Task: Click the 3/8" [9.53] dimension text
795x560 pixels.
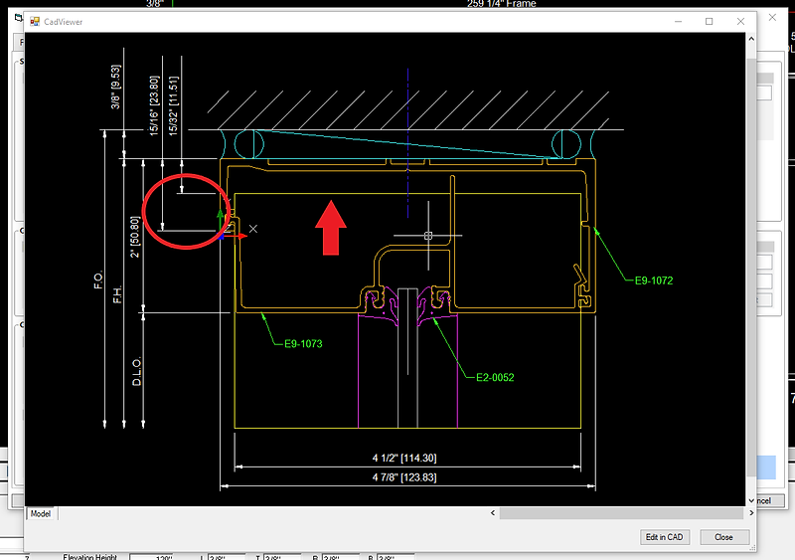Action: click(115, 87)
